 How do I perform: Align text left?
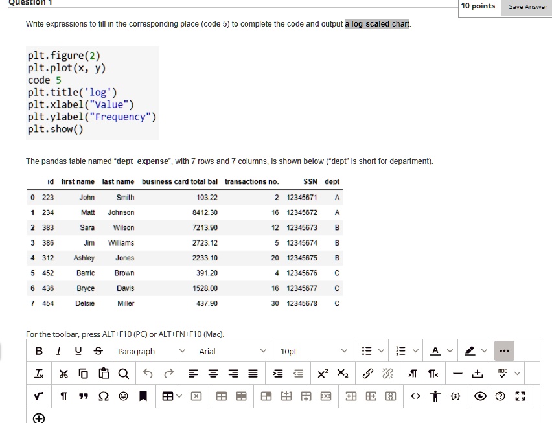coord(193,373)
